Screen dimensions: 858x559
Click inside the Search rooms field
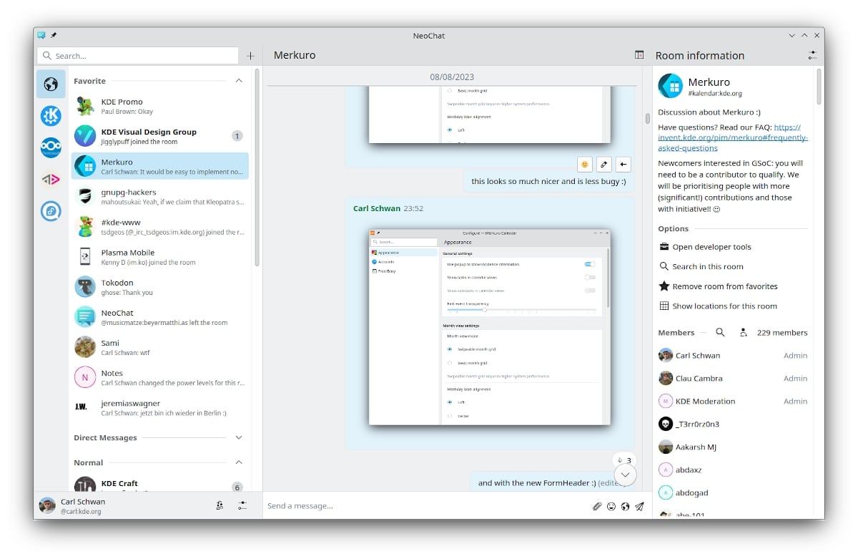coord(138,56)
